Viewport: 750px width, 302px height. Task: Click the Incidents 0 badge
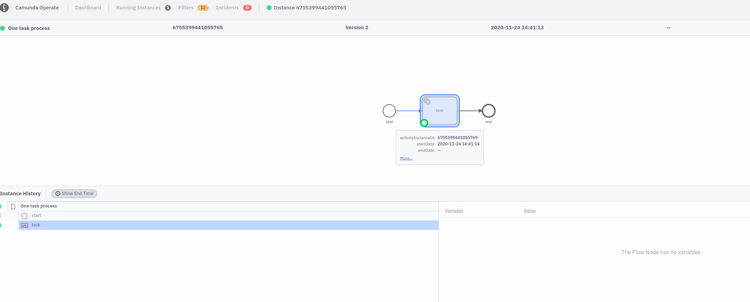(247, 8)
